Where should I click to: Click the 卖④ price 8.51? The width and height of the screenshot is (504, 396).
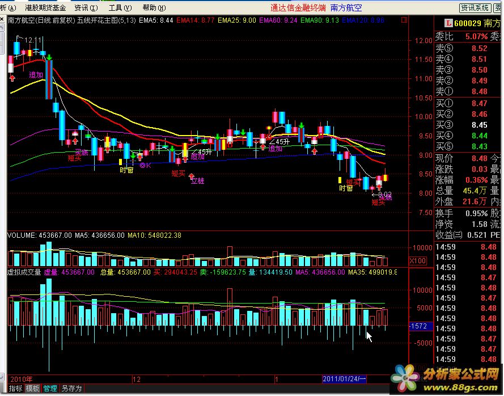(479, 59)
